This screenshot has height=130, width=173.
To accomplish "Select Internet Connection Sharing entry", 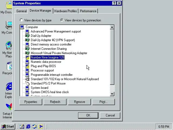I will (49, 49).
